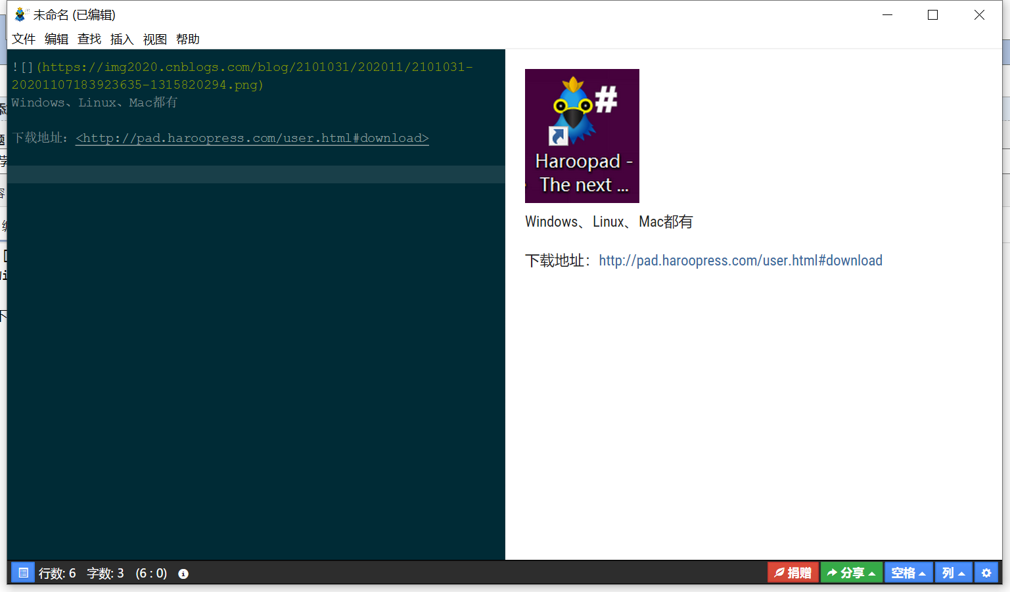The image size is (1010, 592).
Task: Click the 捐赠 donate button
Action: pos(792,573)
